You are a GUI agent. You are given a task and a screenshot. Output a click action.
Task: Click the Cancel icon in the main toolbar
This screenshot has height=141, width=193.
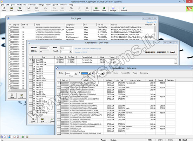coord(36,8)
